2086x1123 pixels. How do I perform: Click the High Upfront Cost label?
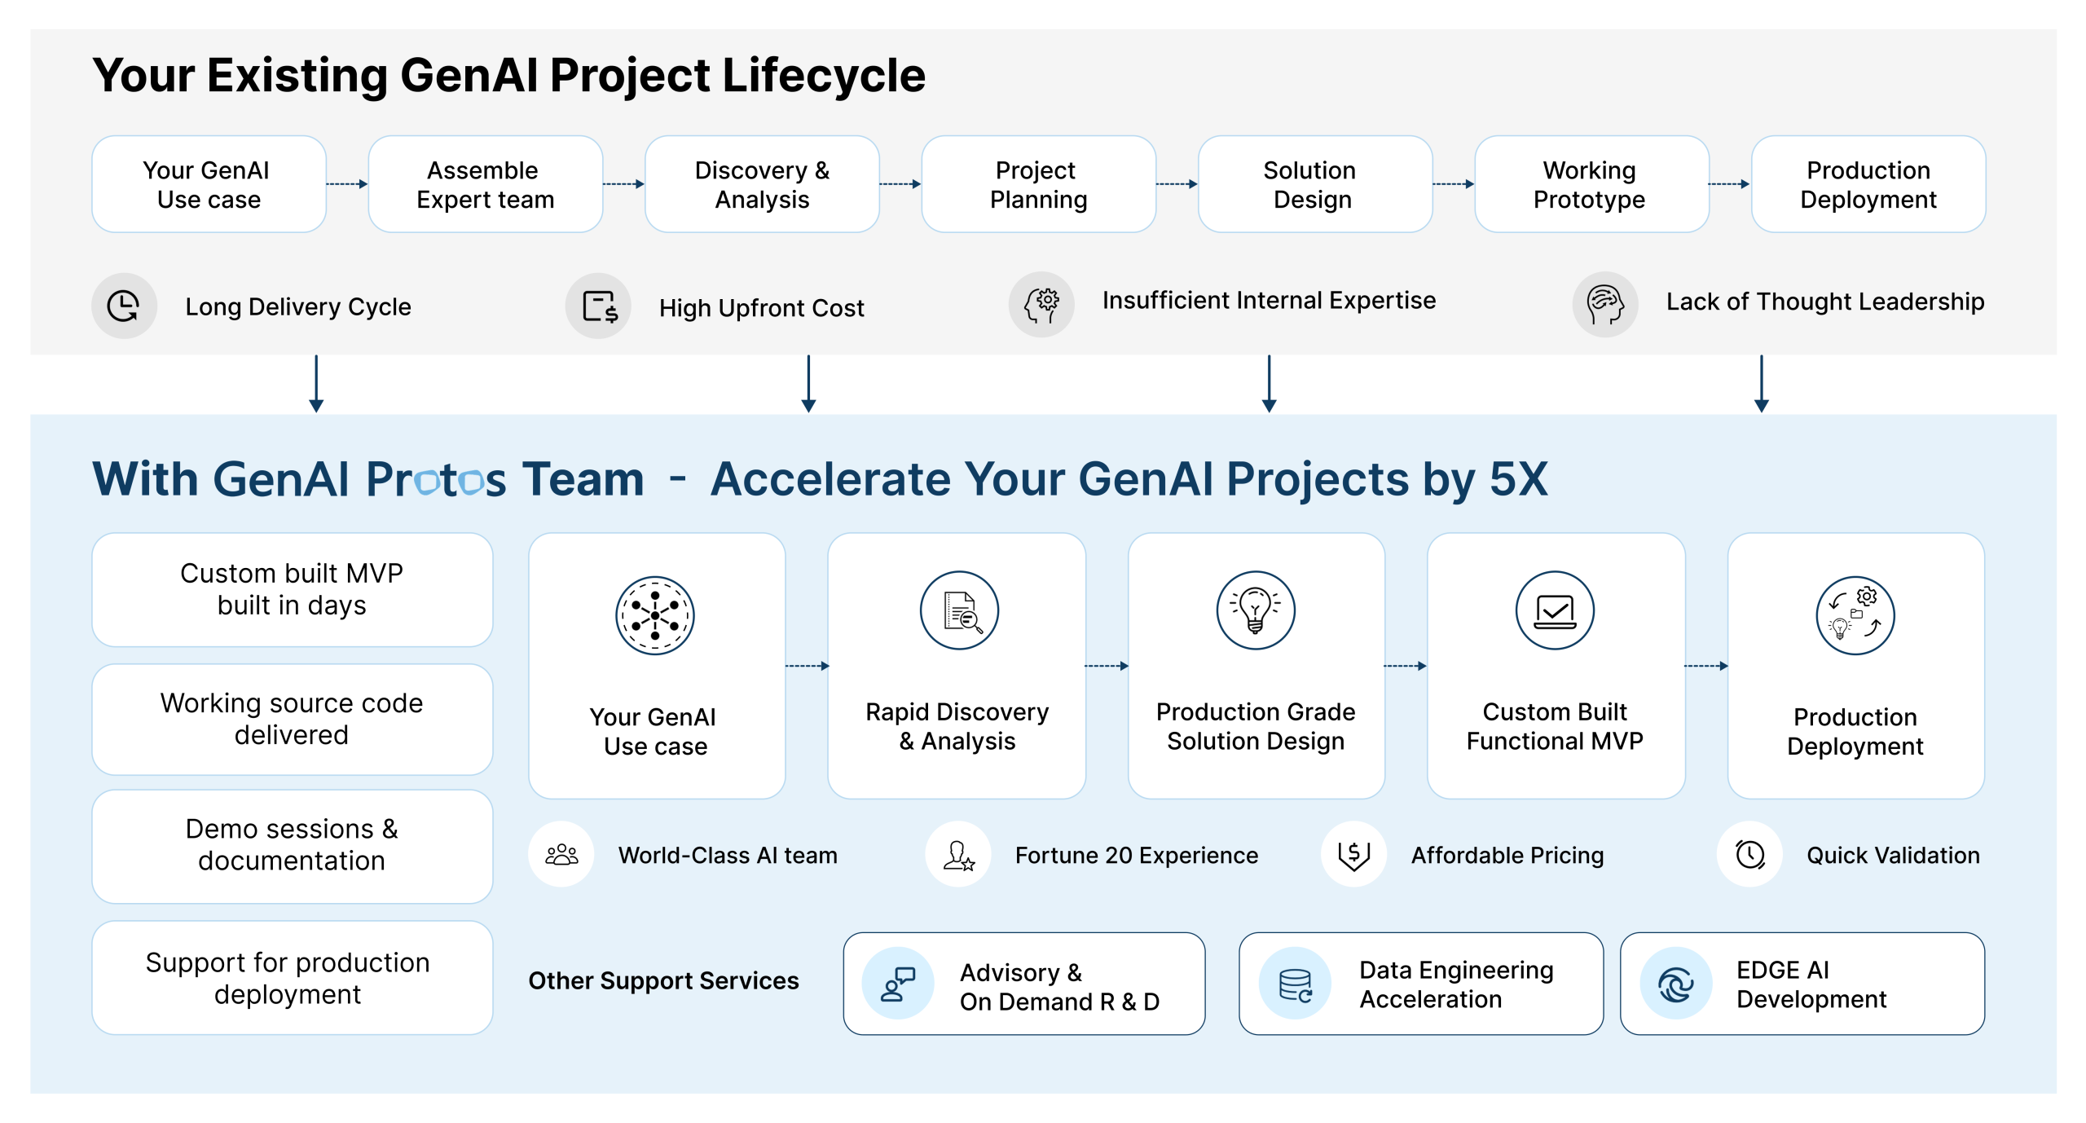(762, 308)
